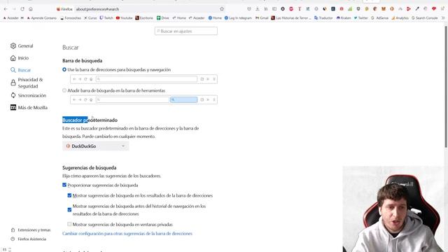Click the MetaMask fox extension icon
448x252 pixels.
click(x=384, y=9)
